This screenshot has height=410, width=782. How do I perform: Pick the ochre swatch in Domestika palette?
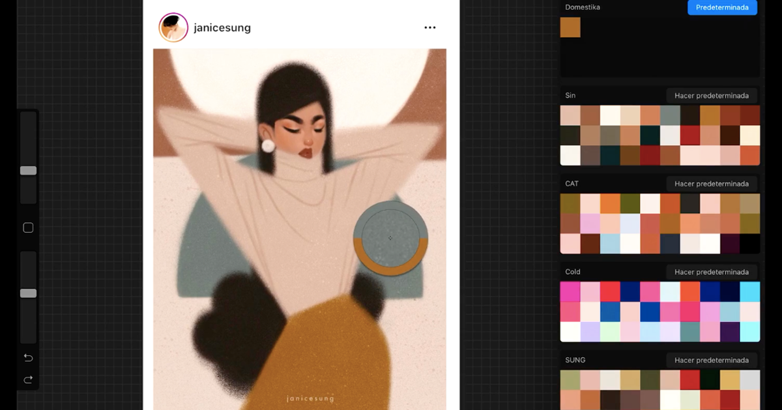click(570, 27)
